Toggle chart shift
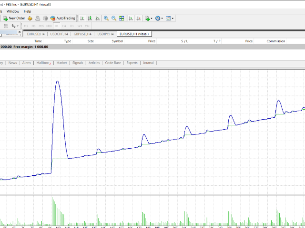The height and width of the screenshot is (228, 305). click(x=139, y=18)
